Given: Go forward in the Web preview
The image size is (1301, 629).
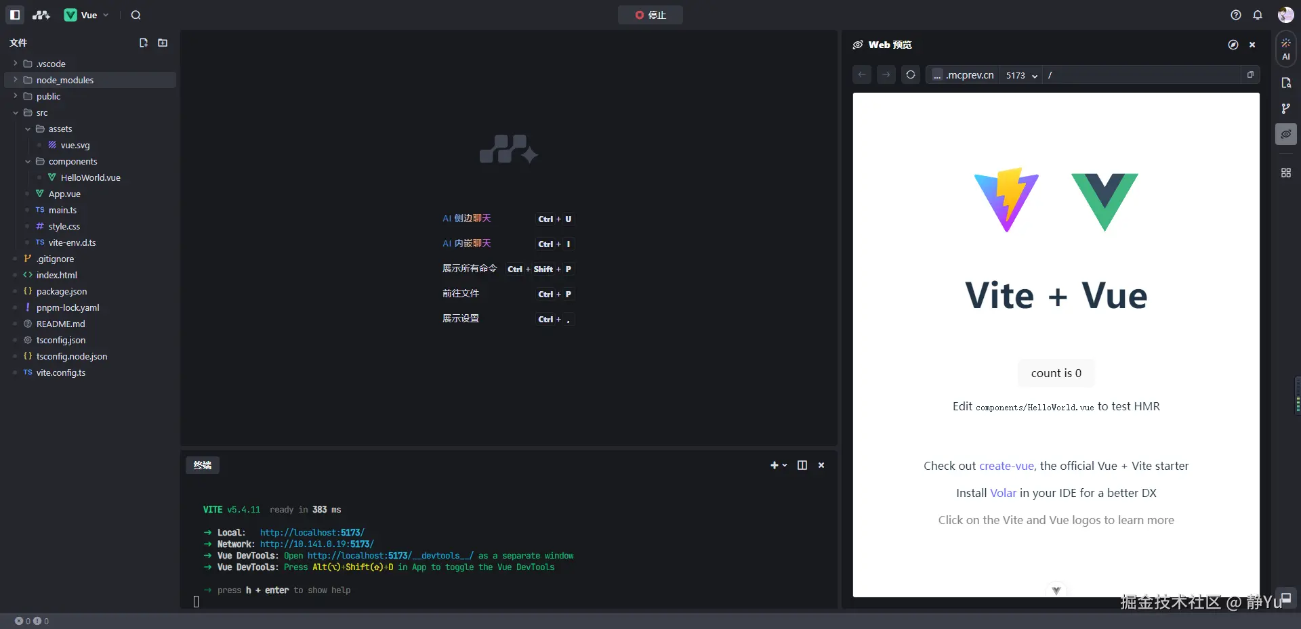Looking at the screenshot, I should [x=886, y=74].
